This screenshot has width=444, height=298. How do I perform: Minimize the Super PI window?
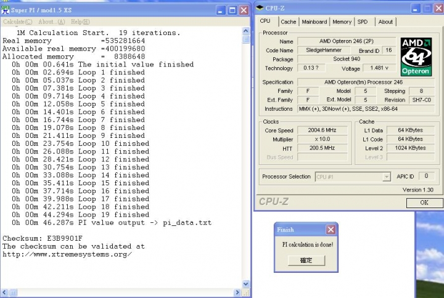tap(221, 10)
